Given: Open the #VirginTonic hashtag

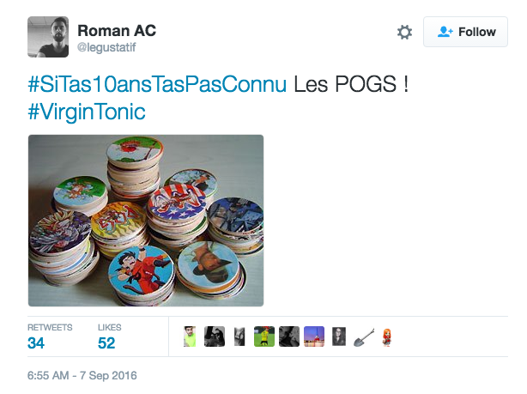Looking at the screenshot, I should click(x=87, y=112).
